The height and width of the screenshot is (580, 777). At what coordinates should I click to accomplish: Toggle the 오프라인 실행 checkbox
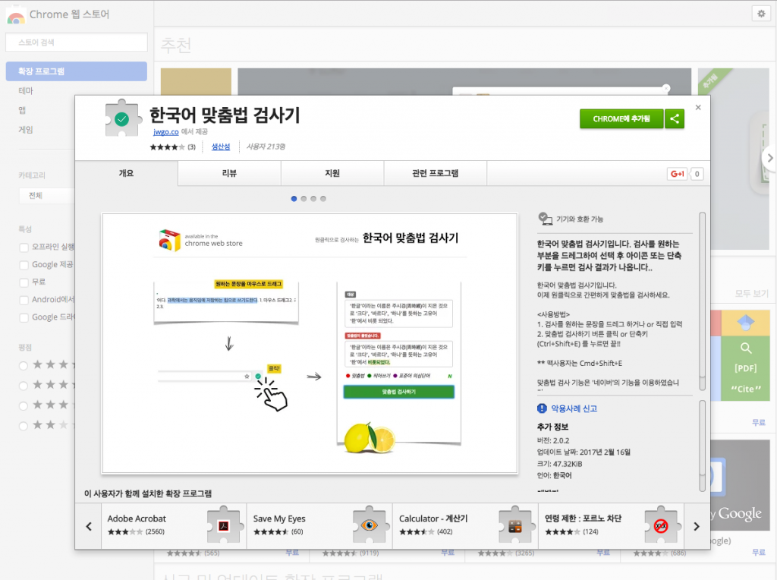tap(24, 247)
